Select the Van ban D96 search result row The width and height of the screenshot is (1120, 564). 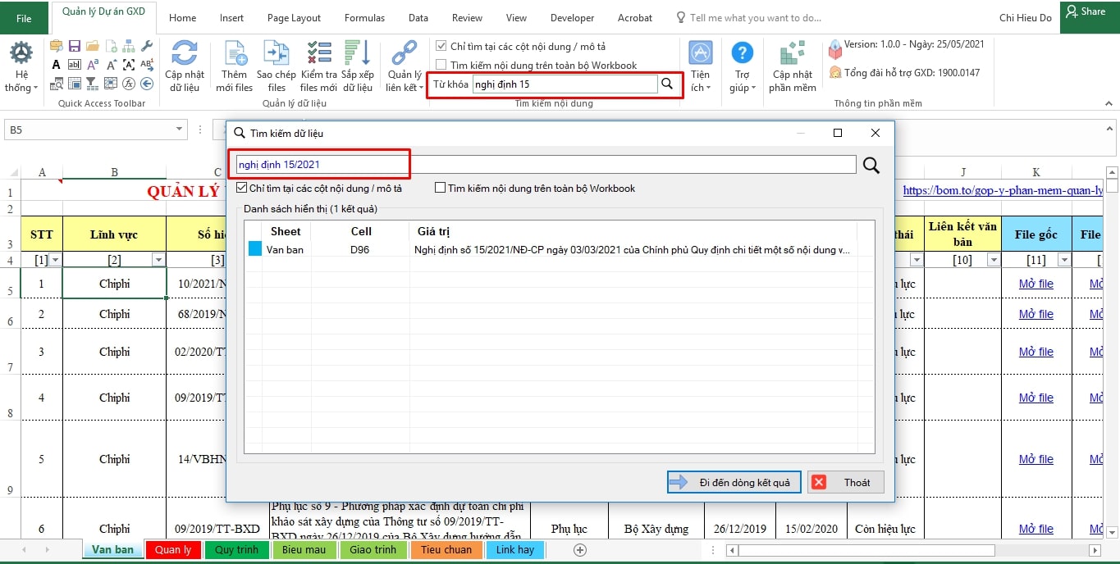point(558,249)
